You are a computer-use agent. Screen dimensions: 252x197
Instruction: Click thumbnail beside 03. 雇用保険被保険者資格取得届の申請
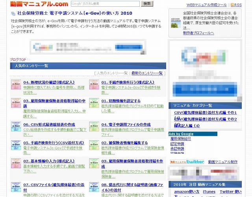(16, 103)
